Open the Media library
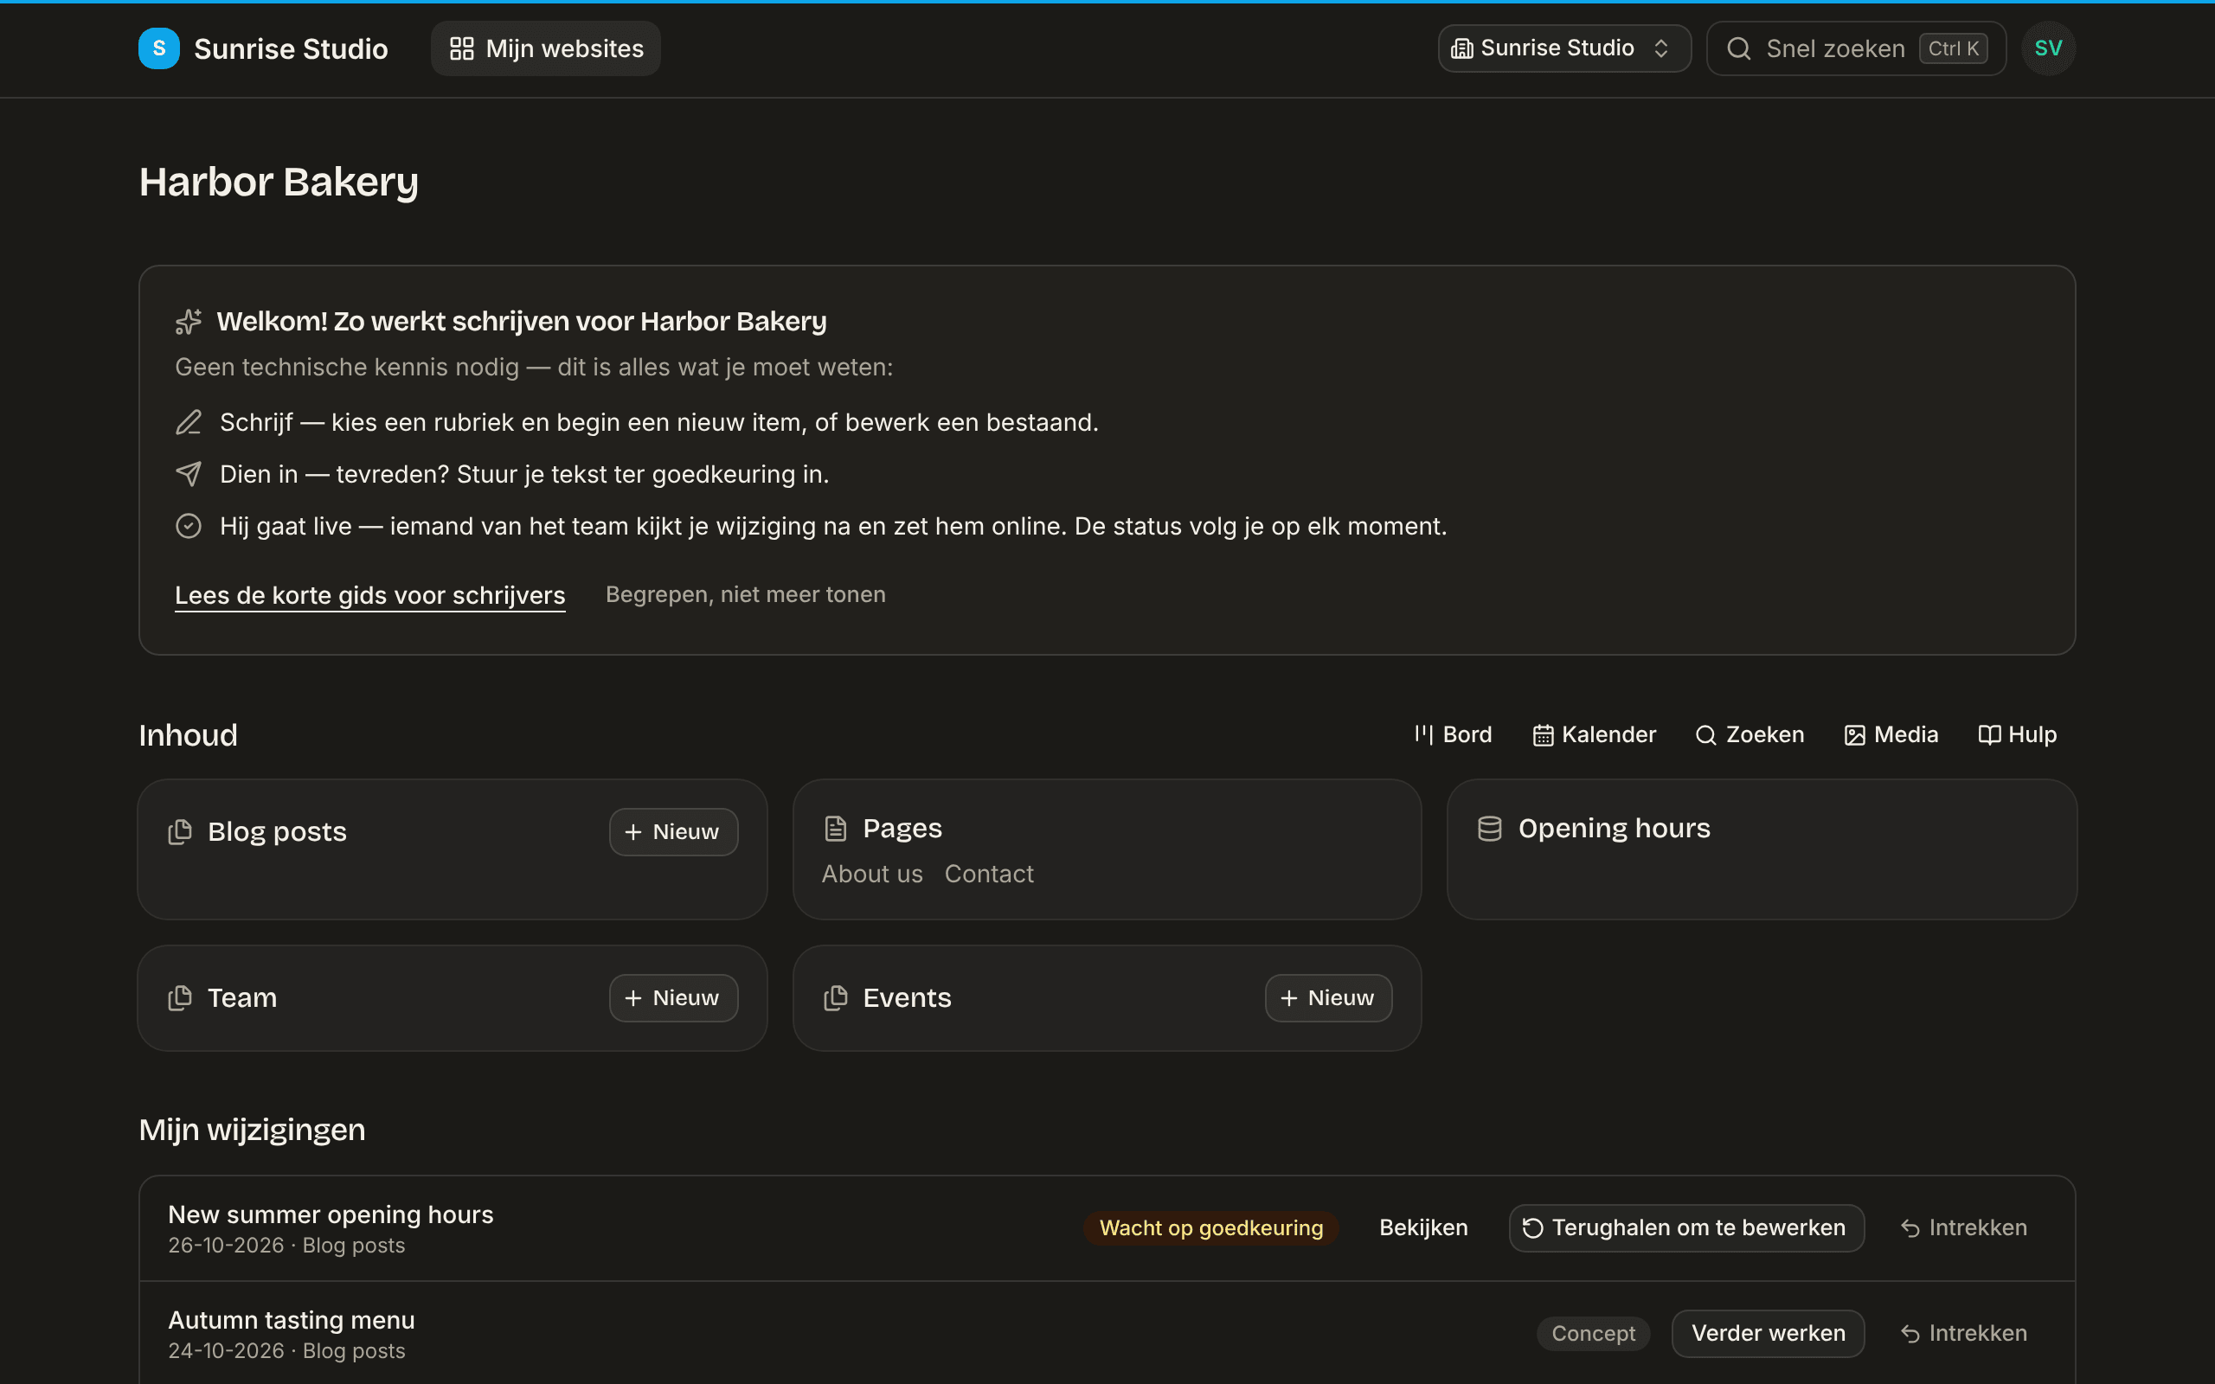 (x=1890, y=735)
